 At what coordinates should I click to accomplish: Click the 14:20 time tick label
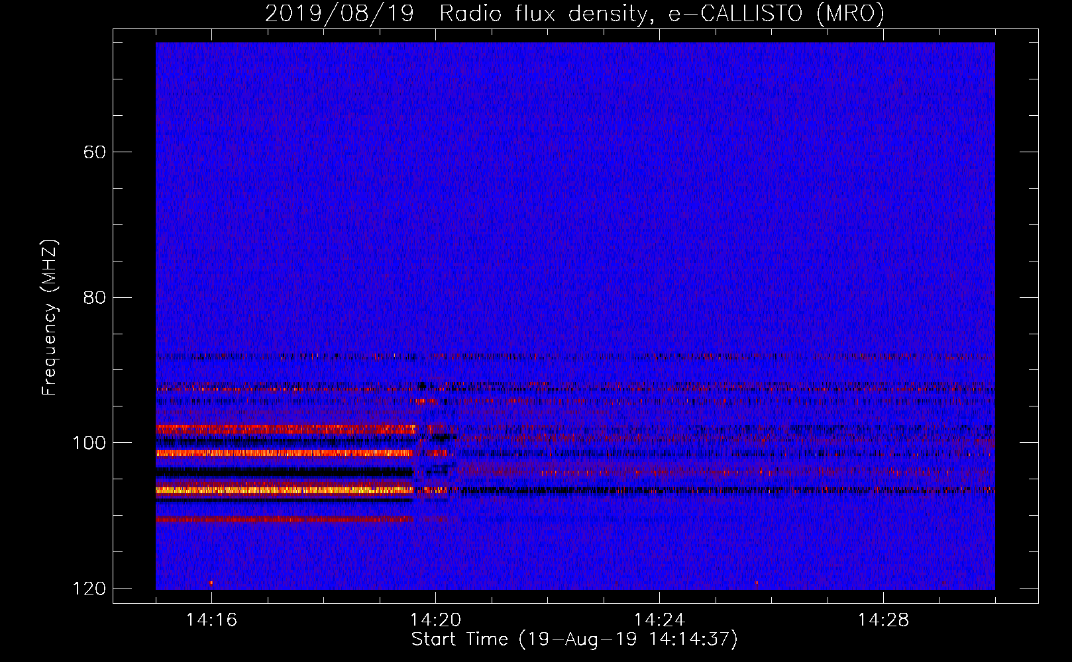click(x=435, y=620)
